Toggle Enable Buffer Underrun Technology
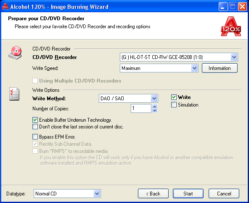The image size is (249, 203). (35, 120)
